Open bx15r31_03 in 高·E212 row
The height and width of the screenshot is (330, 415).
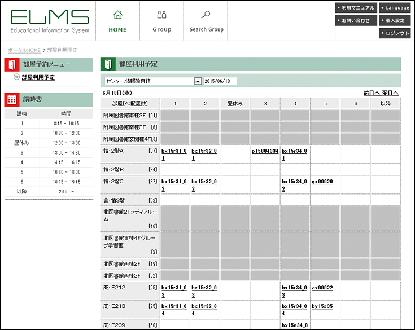174,291
